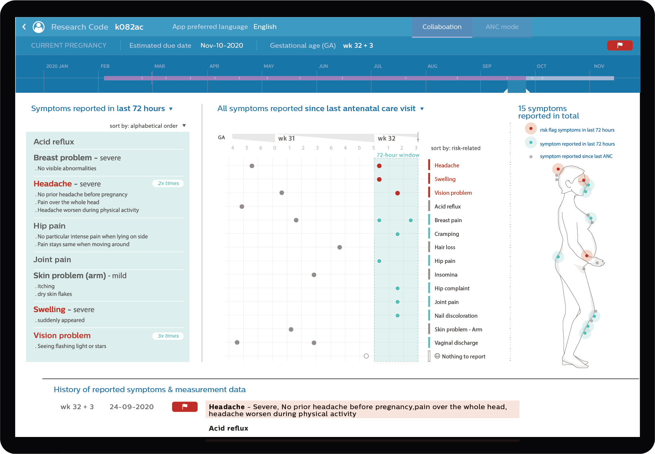This screenshot has width=655, height=454.
Task: Toggle the red Vision problem dot on the chart
Action: coord(398,193)
